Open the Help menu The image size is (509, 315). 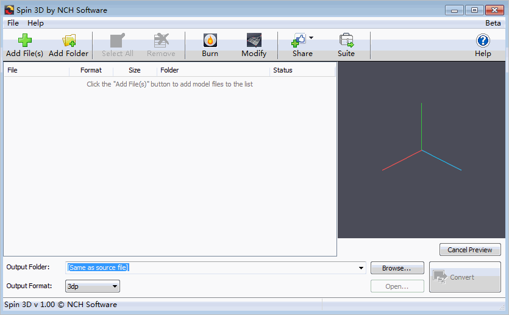(35, 23)
